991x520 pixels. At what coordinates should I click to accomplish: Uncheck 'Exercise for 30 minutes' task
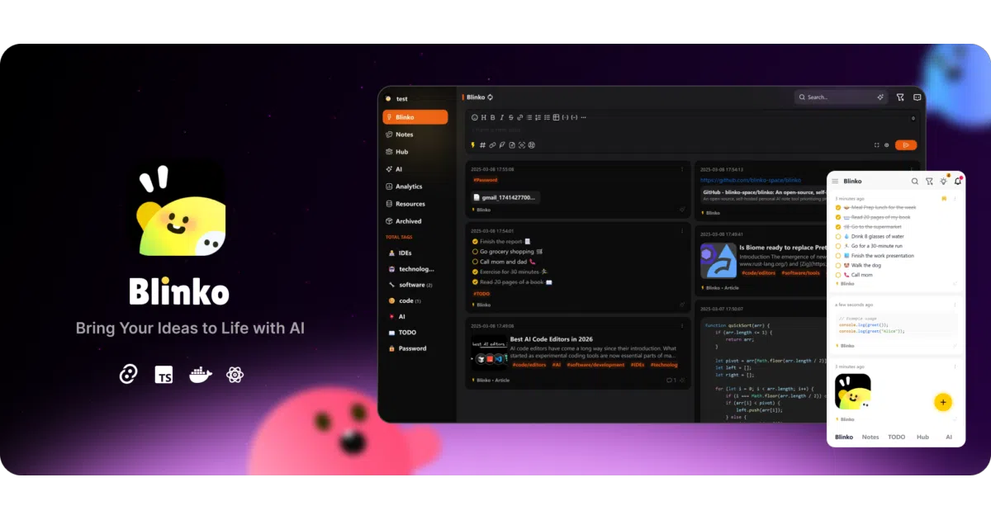pos(475,272)
